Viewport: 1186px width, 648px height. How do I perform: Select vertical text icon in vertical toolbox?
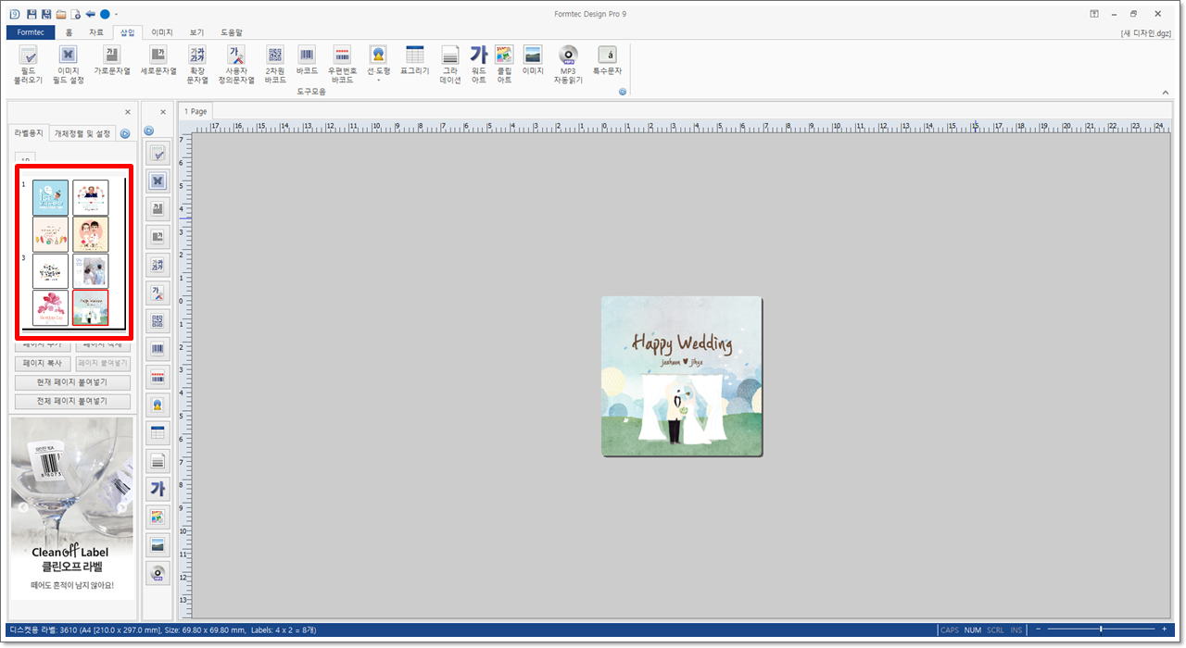(x=158, y=237)
